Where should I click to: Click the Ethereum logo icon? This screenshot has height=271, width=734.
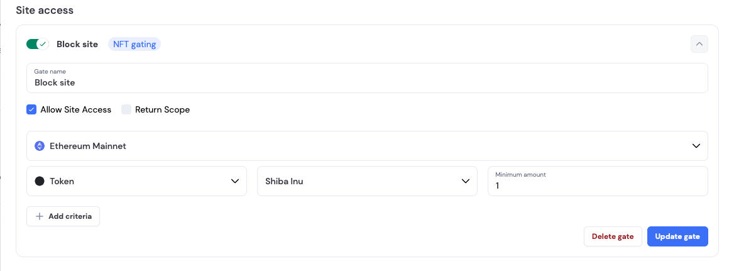[40, 146]
